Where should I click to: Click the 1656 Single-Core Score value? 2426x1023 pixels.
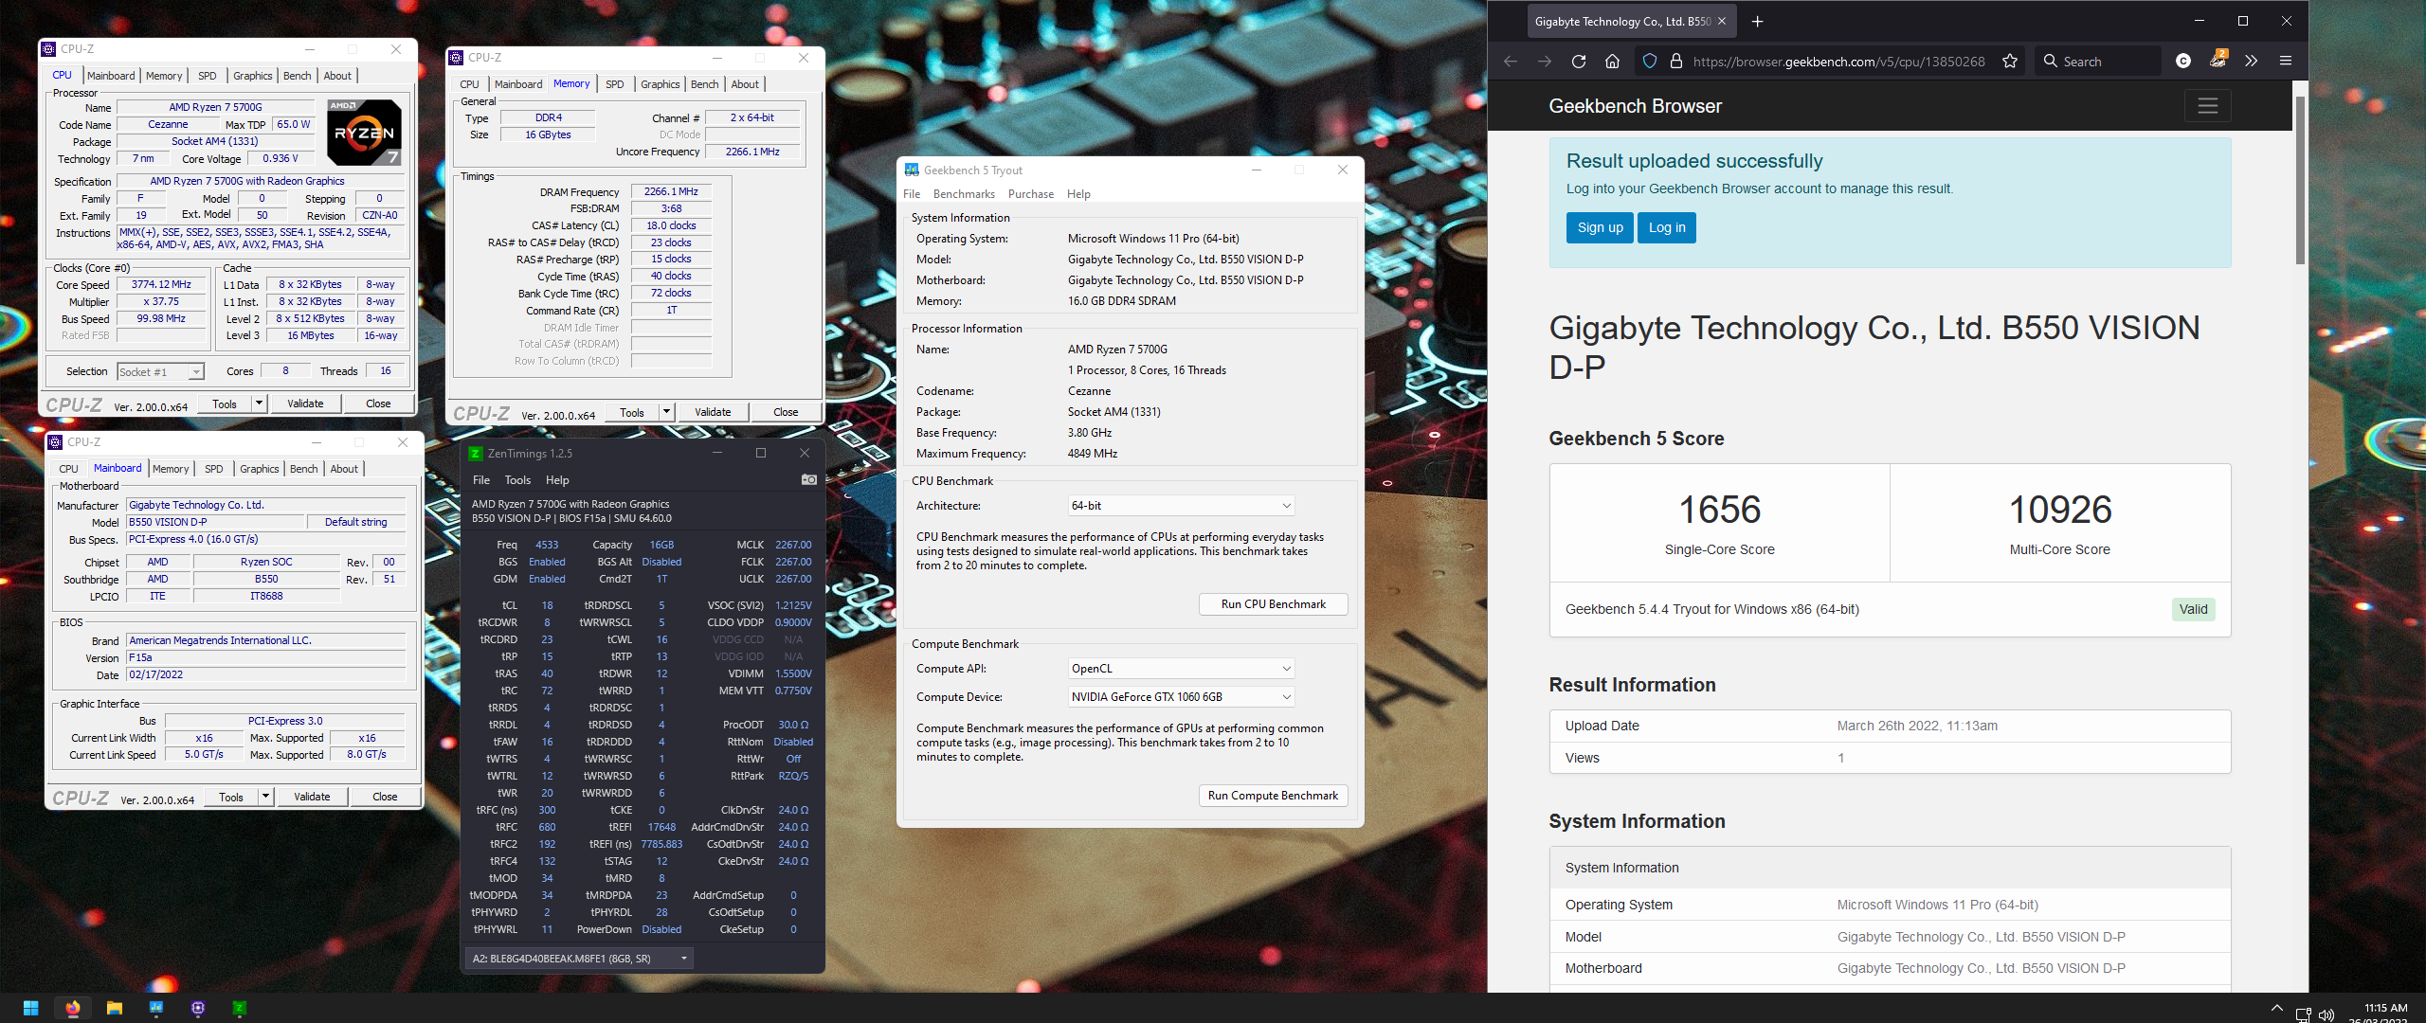(x=1719, y=510)
